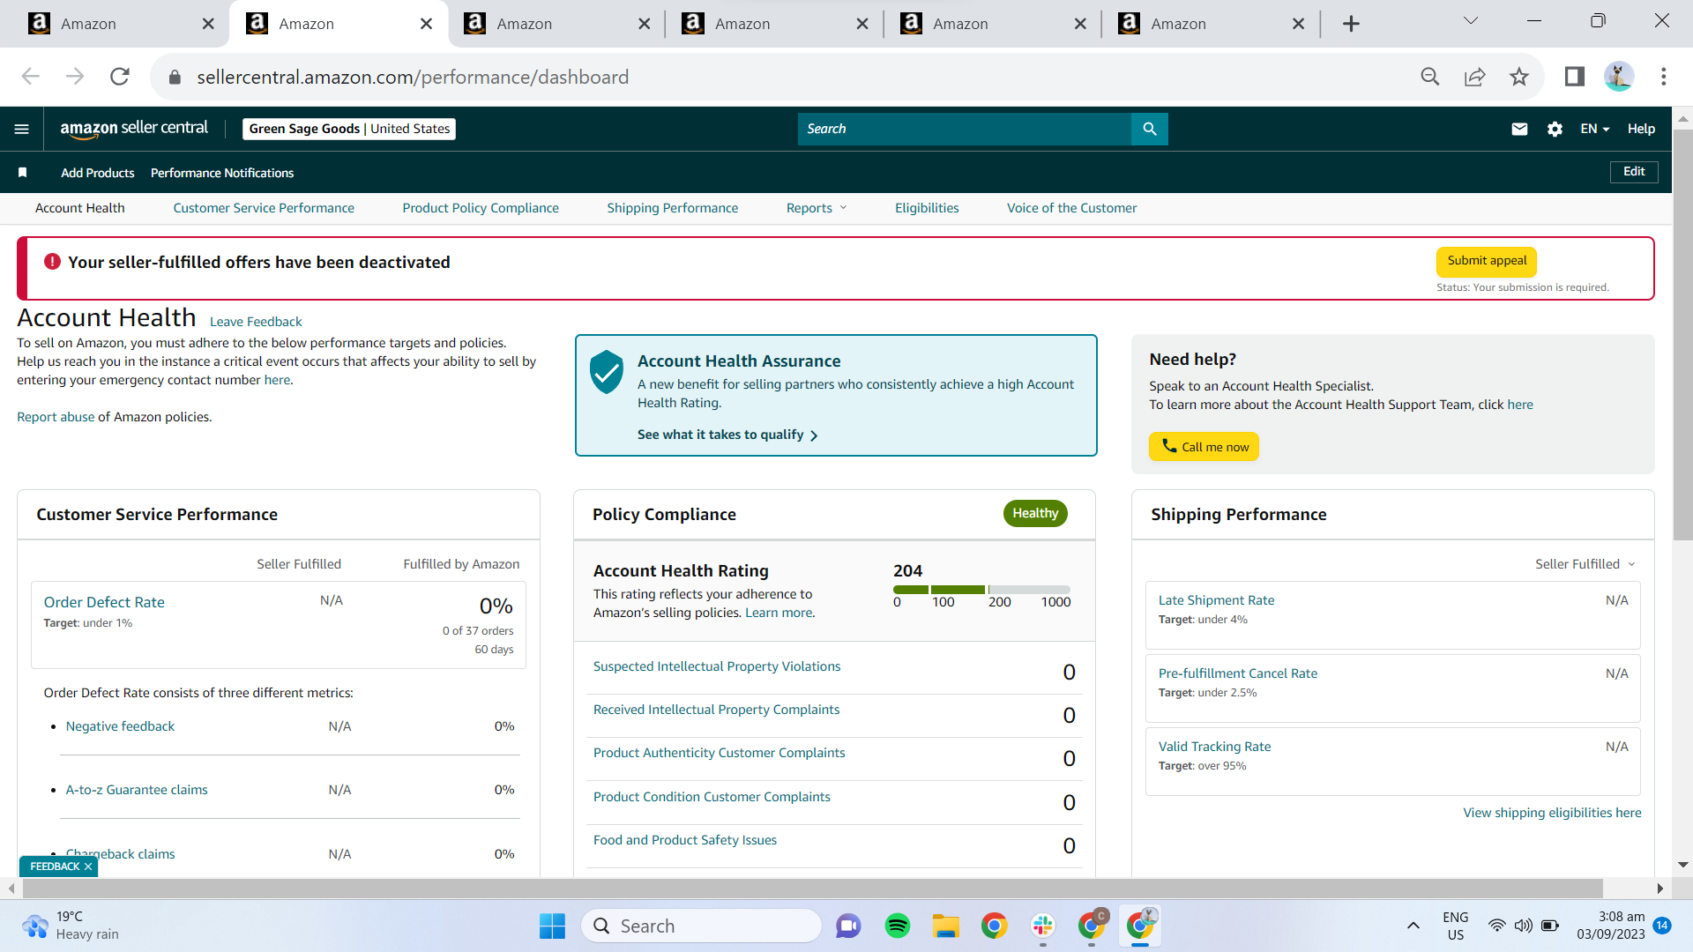Click the share page icon in the address bar
This screenshot has height=952, width=1693.
1475,77
